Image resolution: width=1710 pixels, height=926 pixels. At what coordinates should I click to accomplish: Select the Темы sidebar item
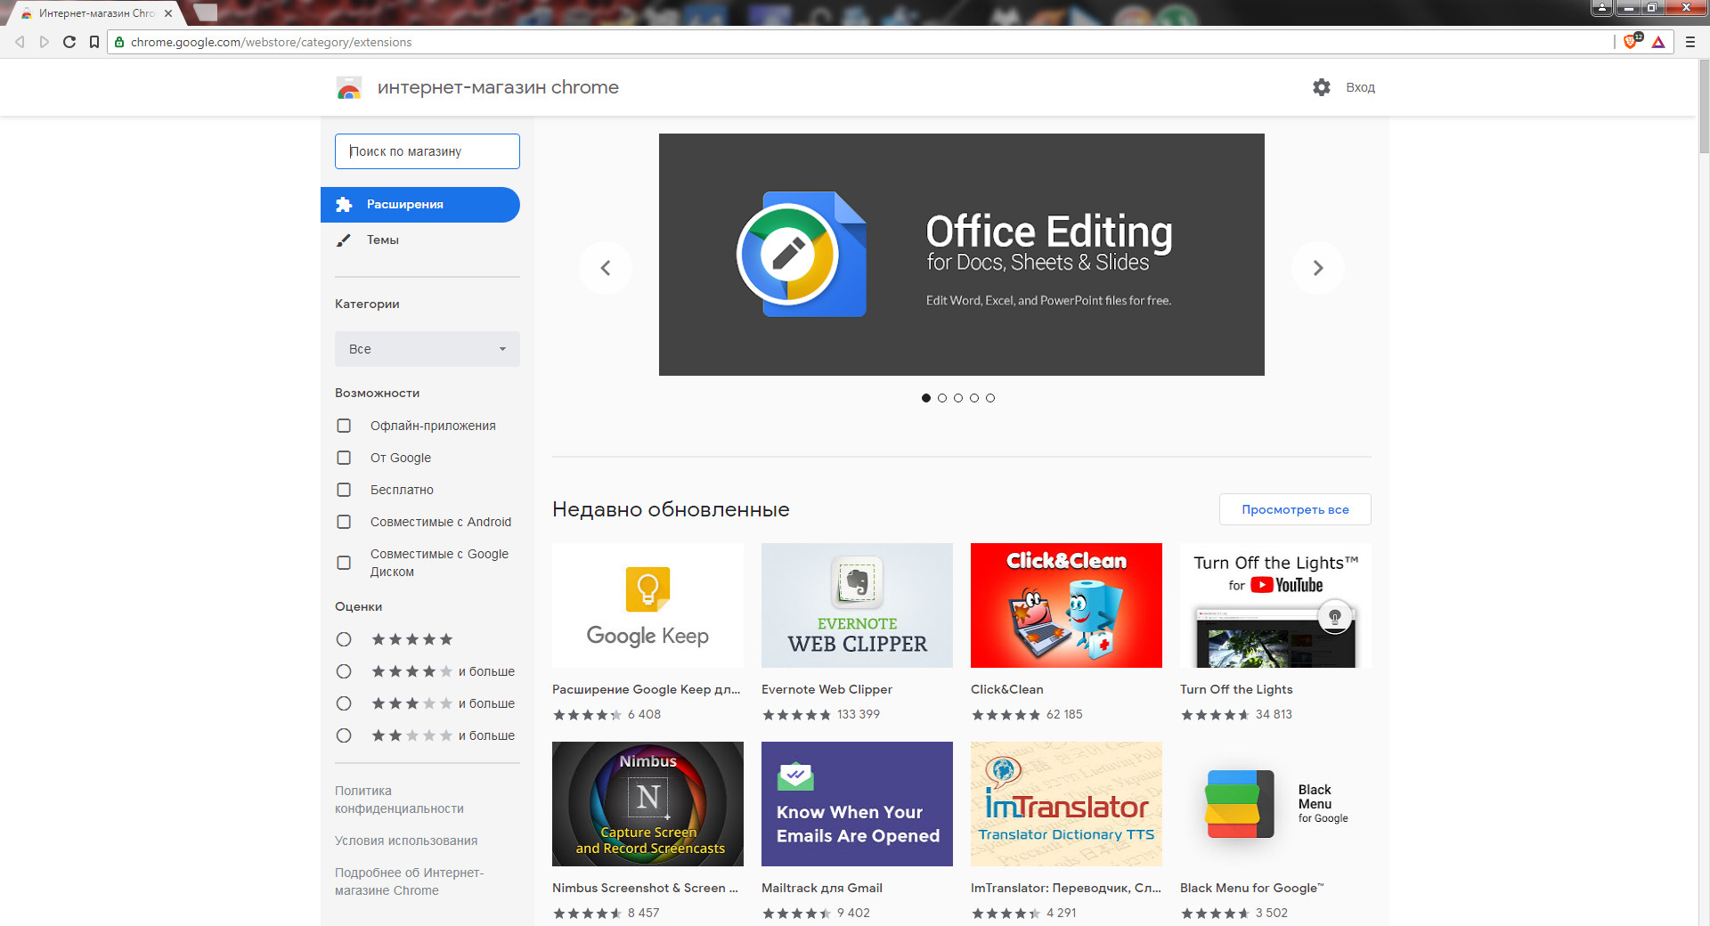click(420, 240)
